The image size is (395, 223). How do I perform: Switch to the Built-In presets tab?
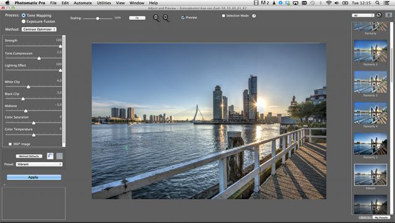(x=365, y=217)
